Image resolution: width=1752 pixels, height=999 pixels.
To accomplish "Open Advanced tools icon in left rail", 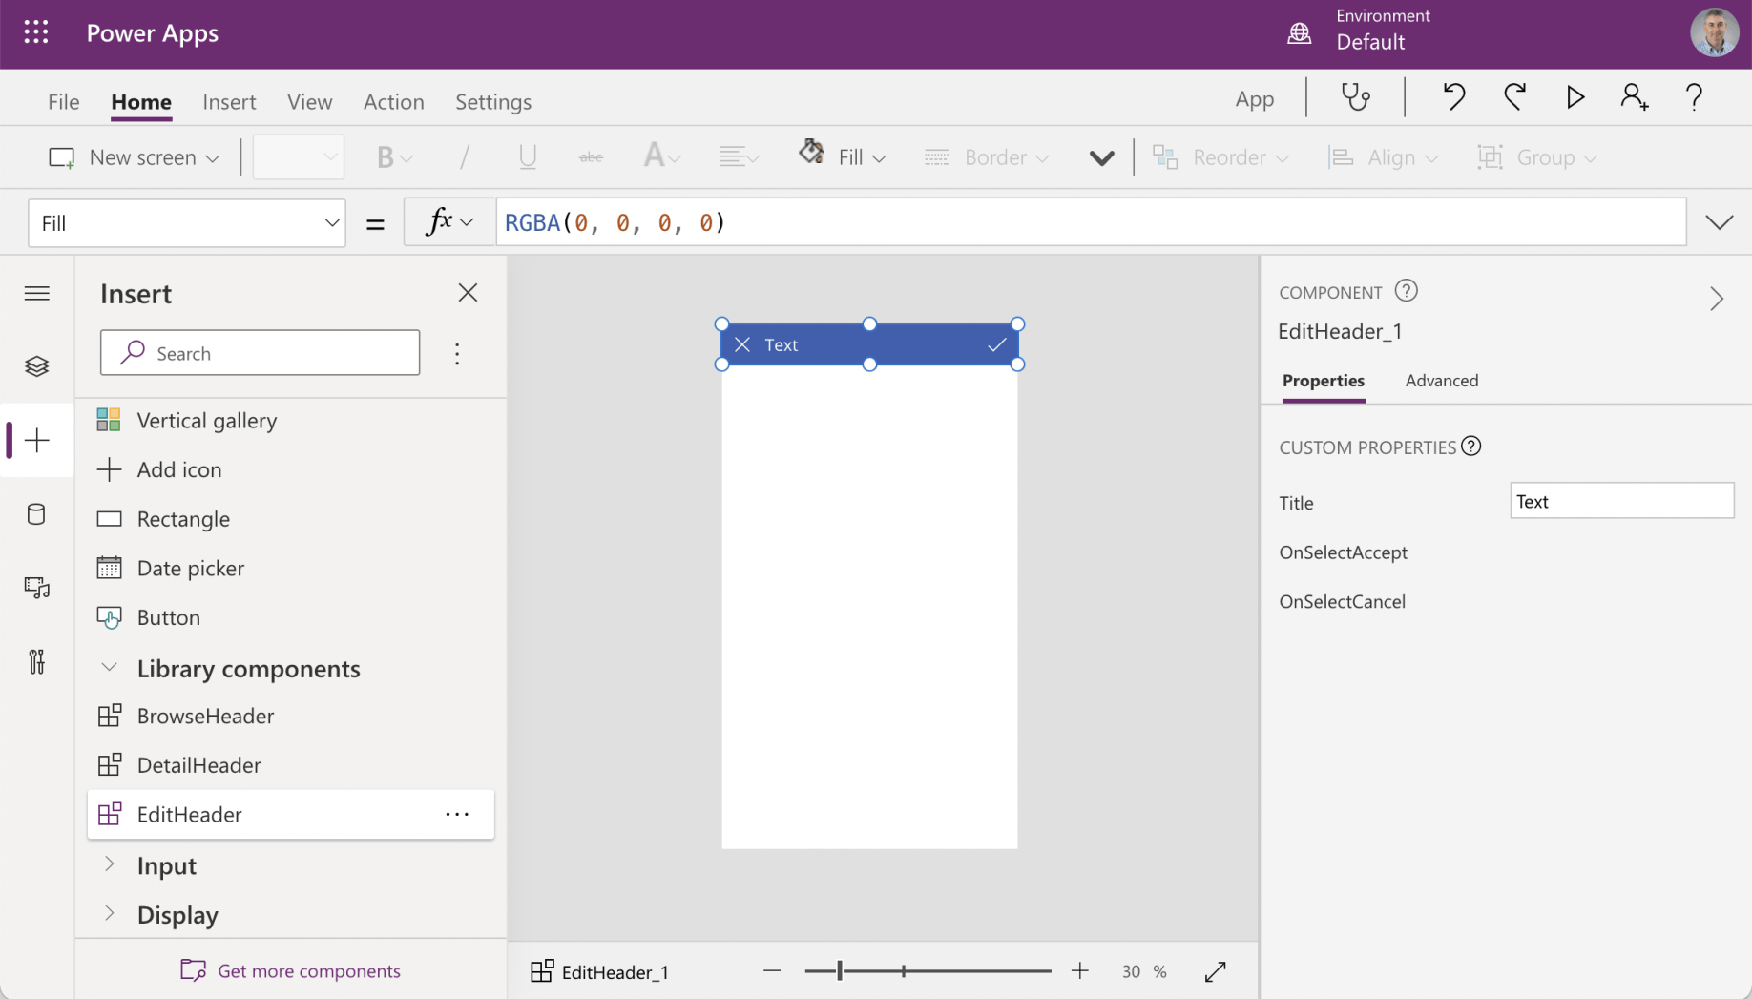I will (x=37, y=661).
